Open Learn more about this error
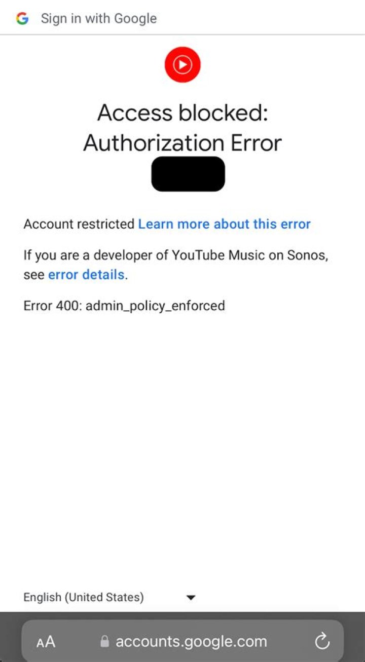 click(x=225, y=224)
